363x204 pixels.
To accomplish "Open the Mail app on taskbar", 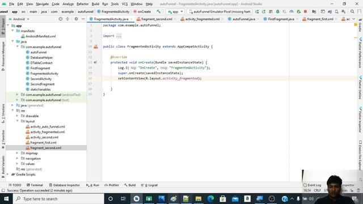I will coord(235,199).
